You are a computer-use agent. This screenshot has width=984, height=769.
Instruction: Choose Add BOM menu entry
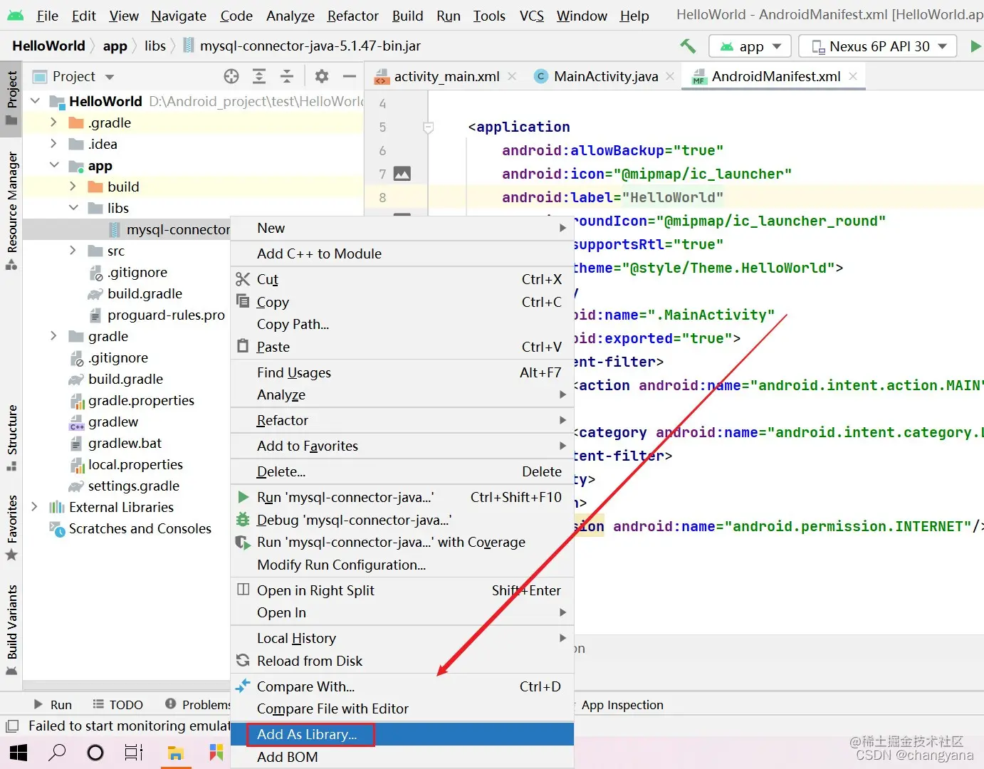tap(402, 757)
